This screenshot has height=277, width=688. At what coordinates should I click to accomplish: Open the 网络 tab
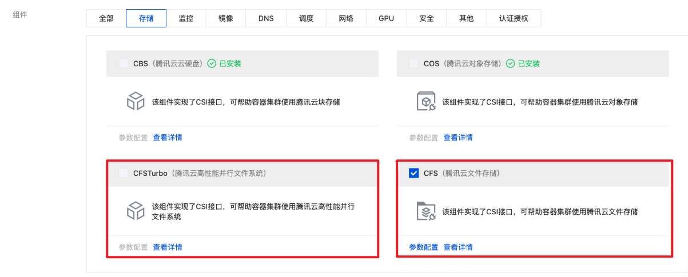click(346, 18)
